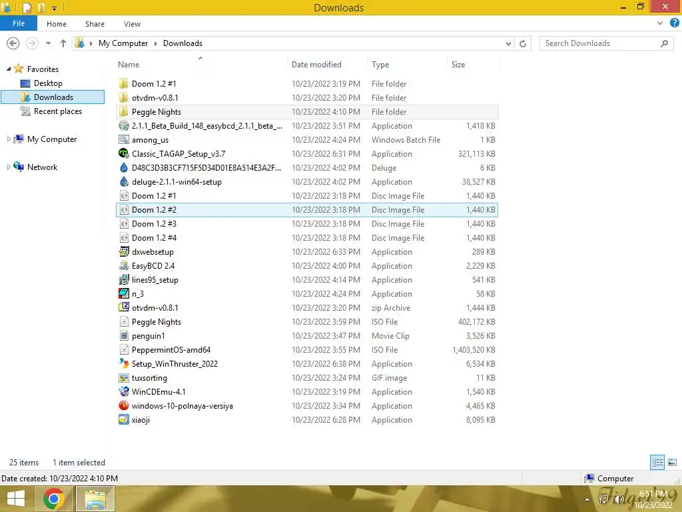
Task: Switch to the Home ribbon tab
Action: 57,24
